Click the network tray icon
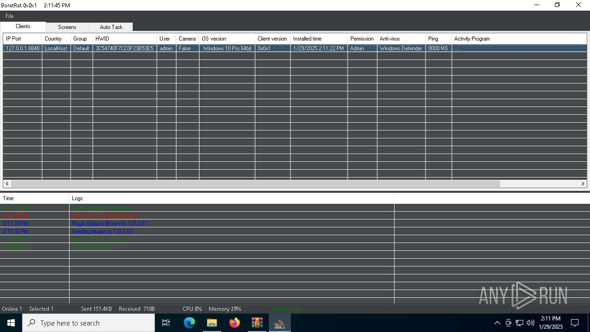Image resolution: width=590 pixels, height=332 pixels. tap(519, 323)
